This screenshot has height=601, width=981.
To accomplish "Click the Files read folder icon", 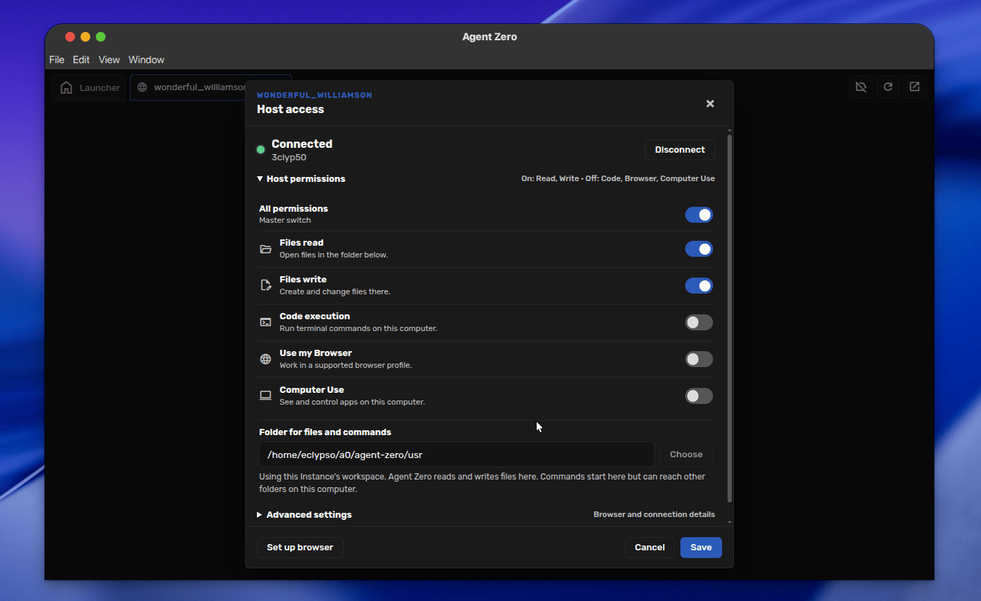I will pos(265,249).
